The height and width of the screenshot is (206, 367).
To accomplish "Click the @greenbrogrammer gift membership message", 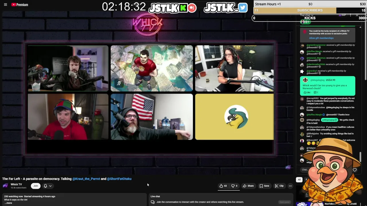I will [x=328, y=46].
